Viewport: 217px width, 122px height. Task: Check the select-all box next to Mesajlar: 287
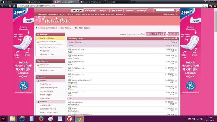pyautogui.click(x=176, y=38)
